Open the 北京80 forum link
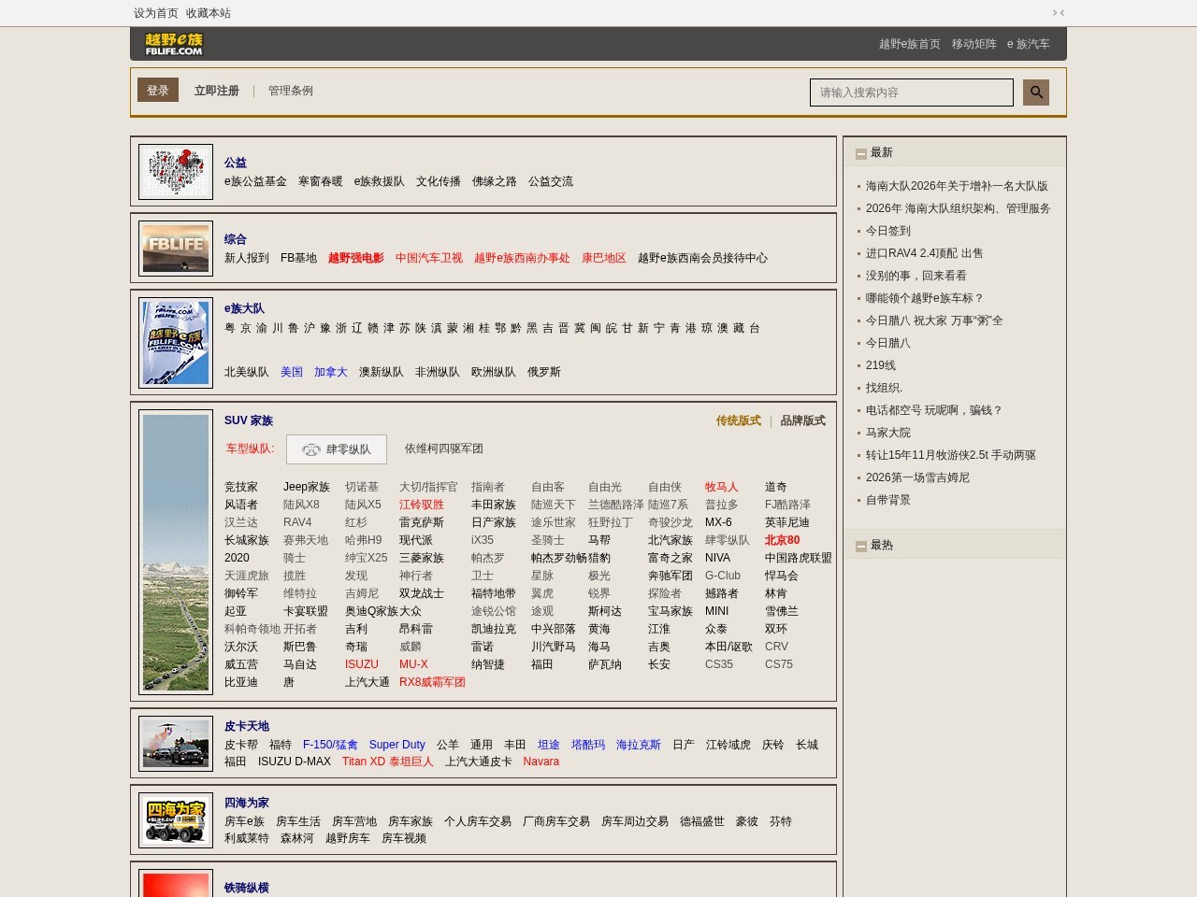 782,540
